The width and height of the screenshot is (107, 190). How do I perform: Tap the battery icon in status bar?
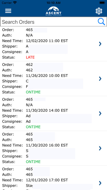[102, 3]
